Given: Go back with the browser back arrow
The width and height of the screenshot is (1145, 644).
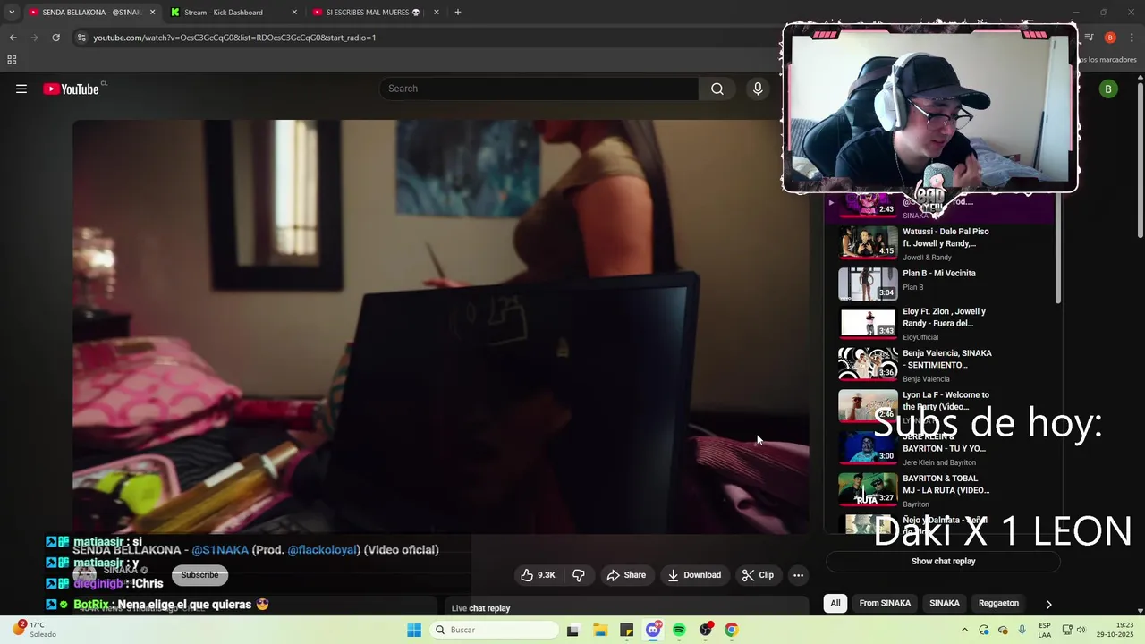Looking at the screenshot, I should click(x=13, y=38).
